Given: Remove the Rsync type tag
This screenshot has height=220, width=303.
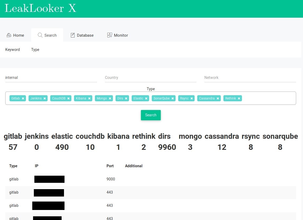Looking at the screenshot, I should pyautogui.click(x=191, y=98).
